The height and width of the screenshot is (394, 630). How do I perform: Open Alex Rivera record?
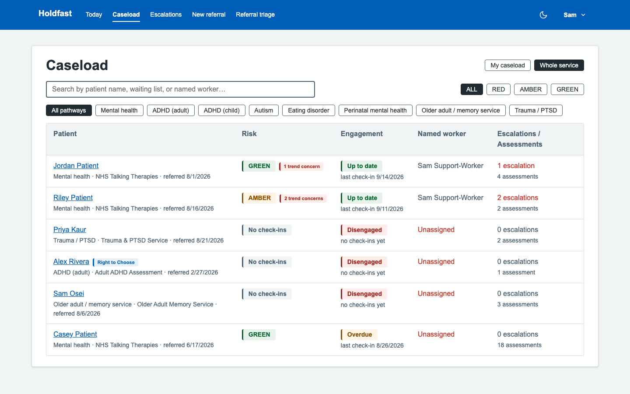[x=71, y=261]
